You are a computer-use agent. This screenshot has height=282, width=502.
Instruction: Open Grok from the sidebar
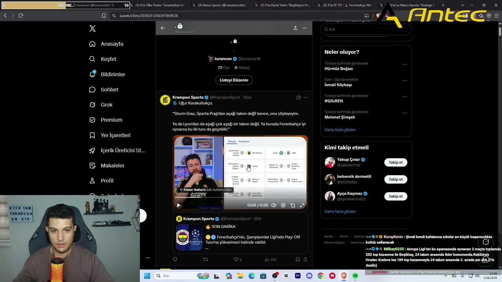click(101, 105)
